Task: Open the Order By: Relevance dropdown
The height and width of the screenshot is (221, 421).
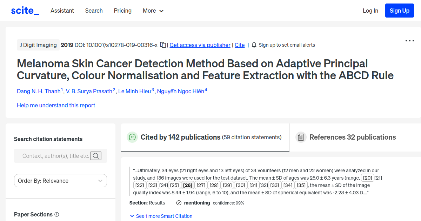Action: 60,181
